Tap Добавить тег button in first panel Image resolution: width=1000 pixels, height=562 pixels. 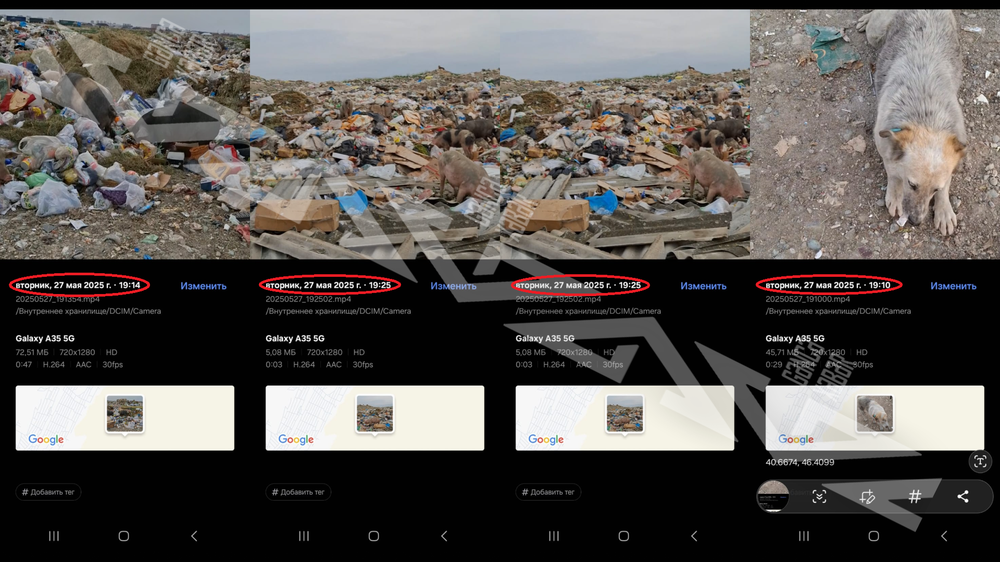pyautogui.click(x=48, y=492)
